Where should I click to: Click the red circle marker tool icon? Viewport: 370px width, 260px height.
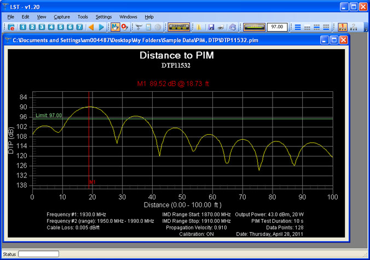point(125,27)
